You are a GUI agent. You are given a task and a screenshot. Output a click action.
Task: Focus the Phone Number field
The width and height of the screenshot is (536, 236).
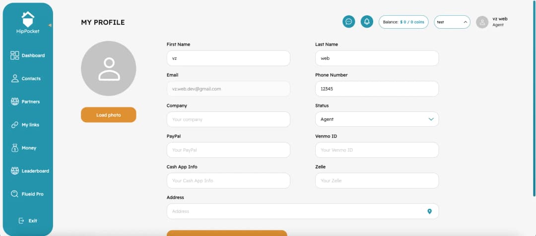(x=377, y=89)
